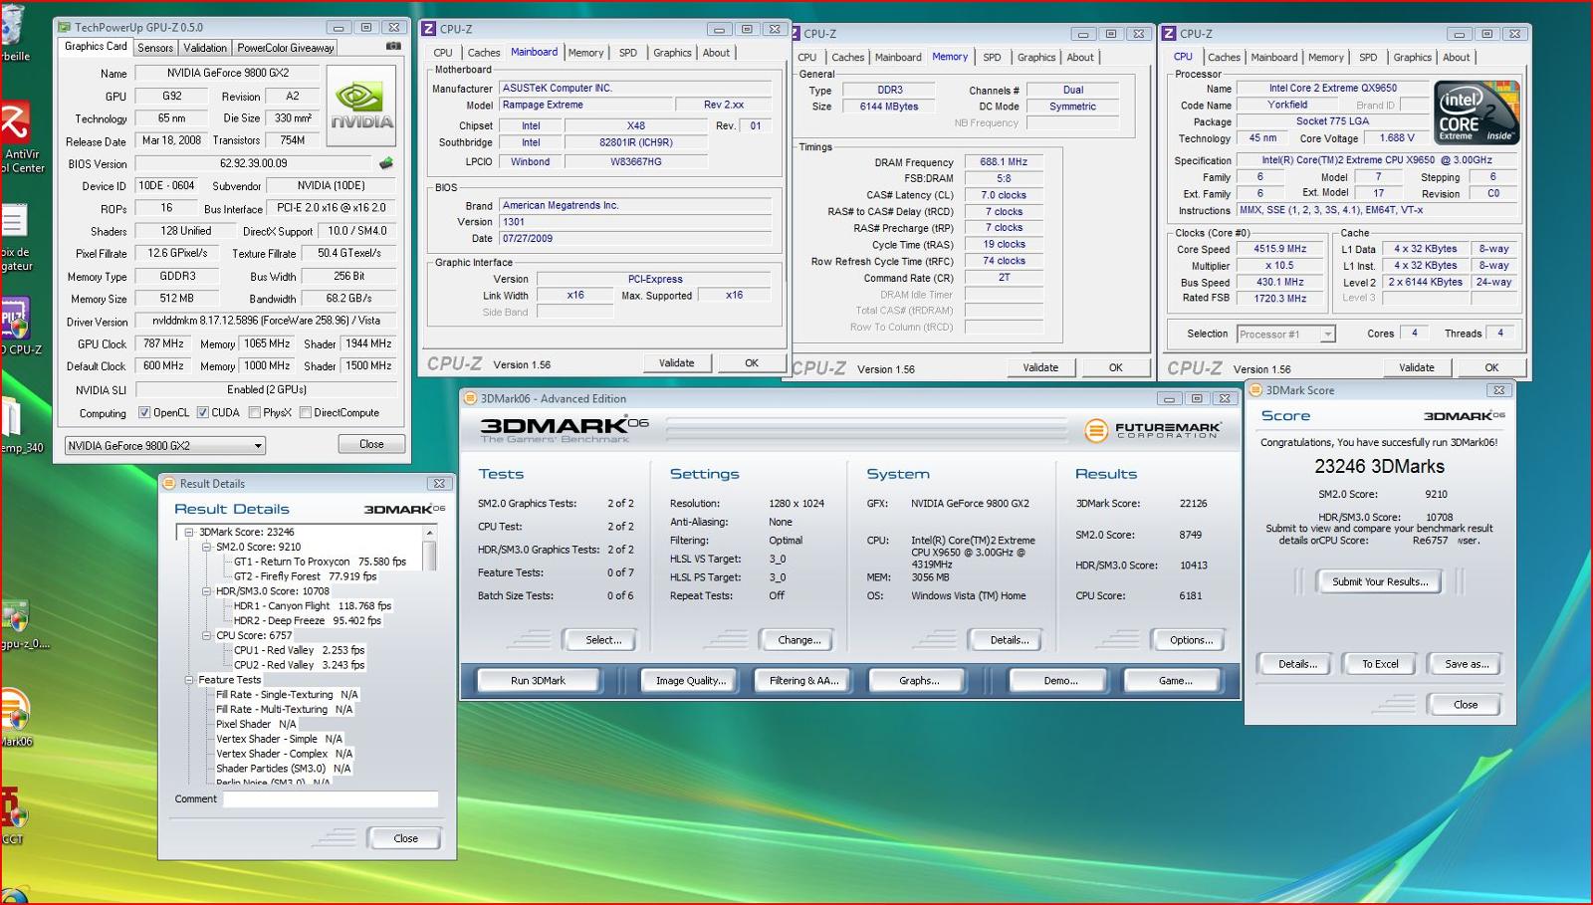Click Options... under Results in 3DMark06
Image resolution: width=1593 pixels, height=905 pixels.
(1191, 640)
